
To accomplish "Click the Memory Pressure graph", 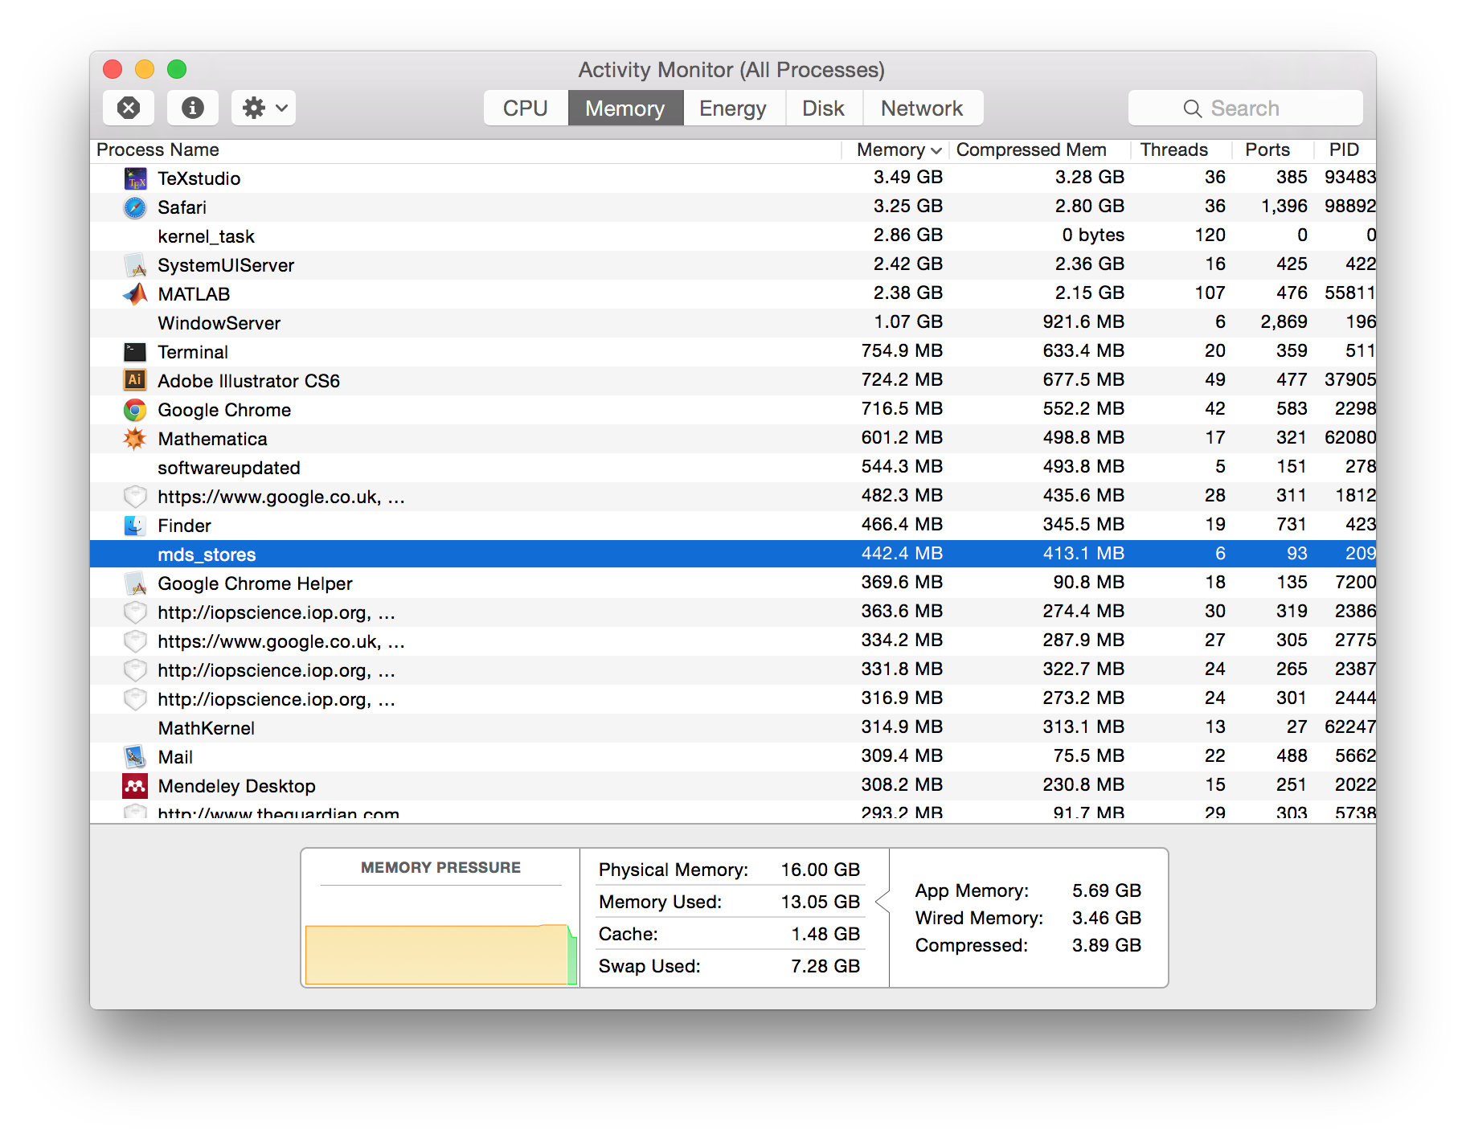I will click(441, 954).
